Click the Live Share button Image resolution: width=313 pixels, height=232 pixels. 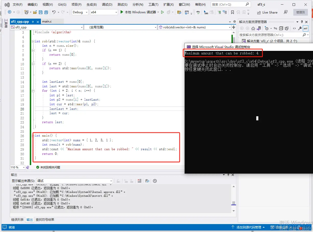tap(267, 12)
